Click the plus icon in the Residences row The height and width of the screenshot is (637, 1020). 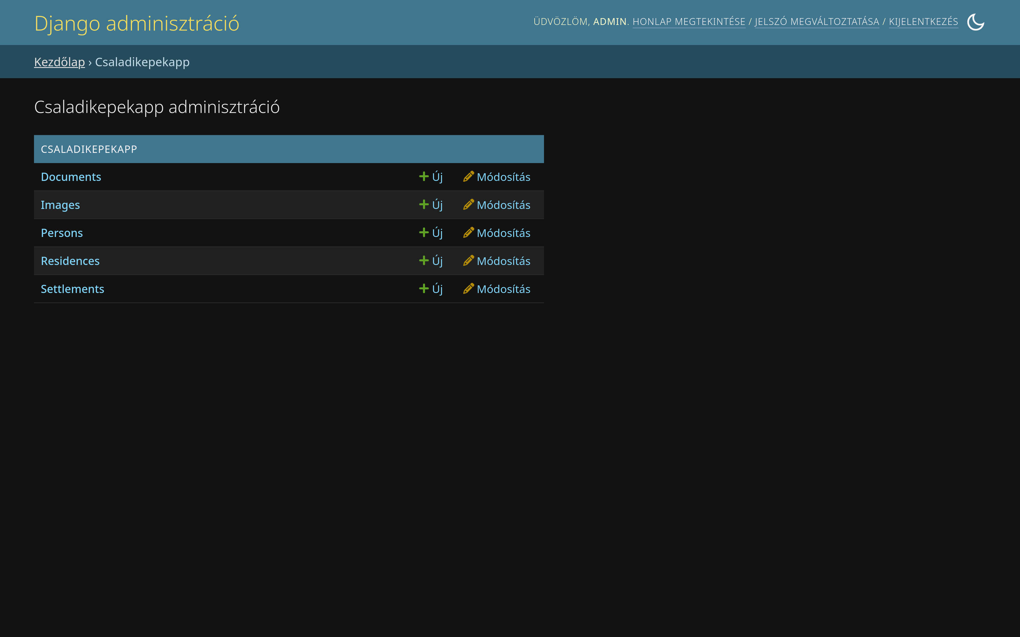(x=424, y=260)
